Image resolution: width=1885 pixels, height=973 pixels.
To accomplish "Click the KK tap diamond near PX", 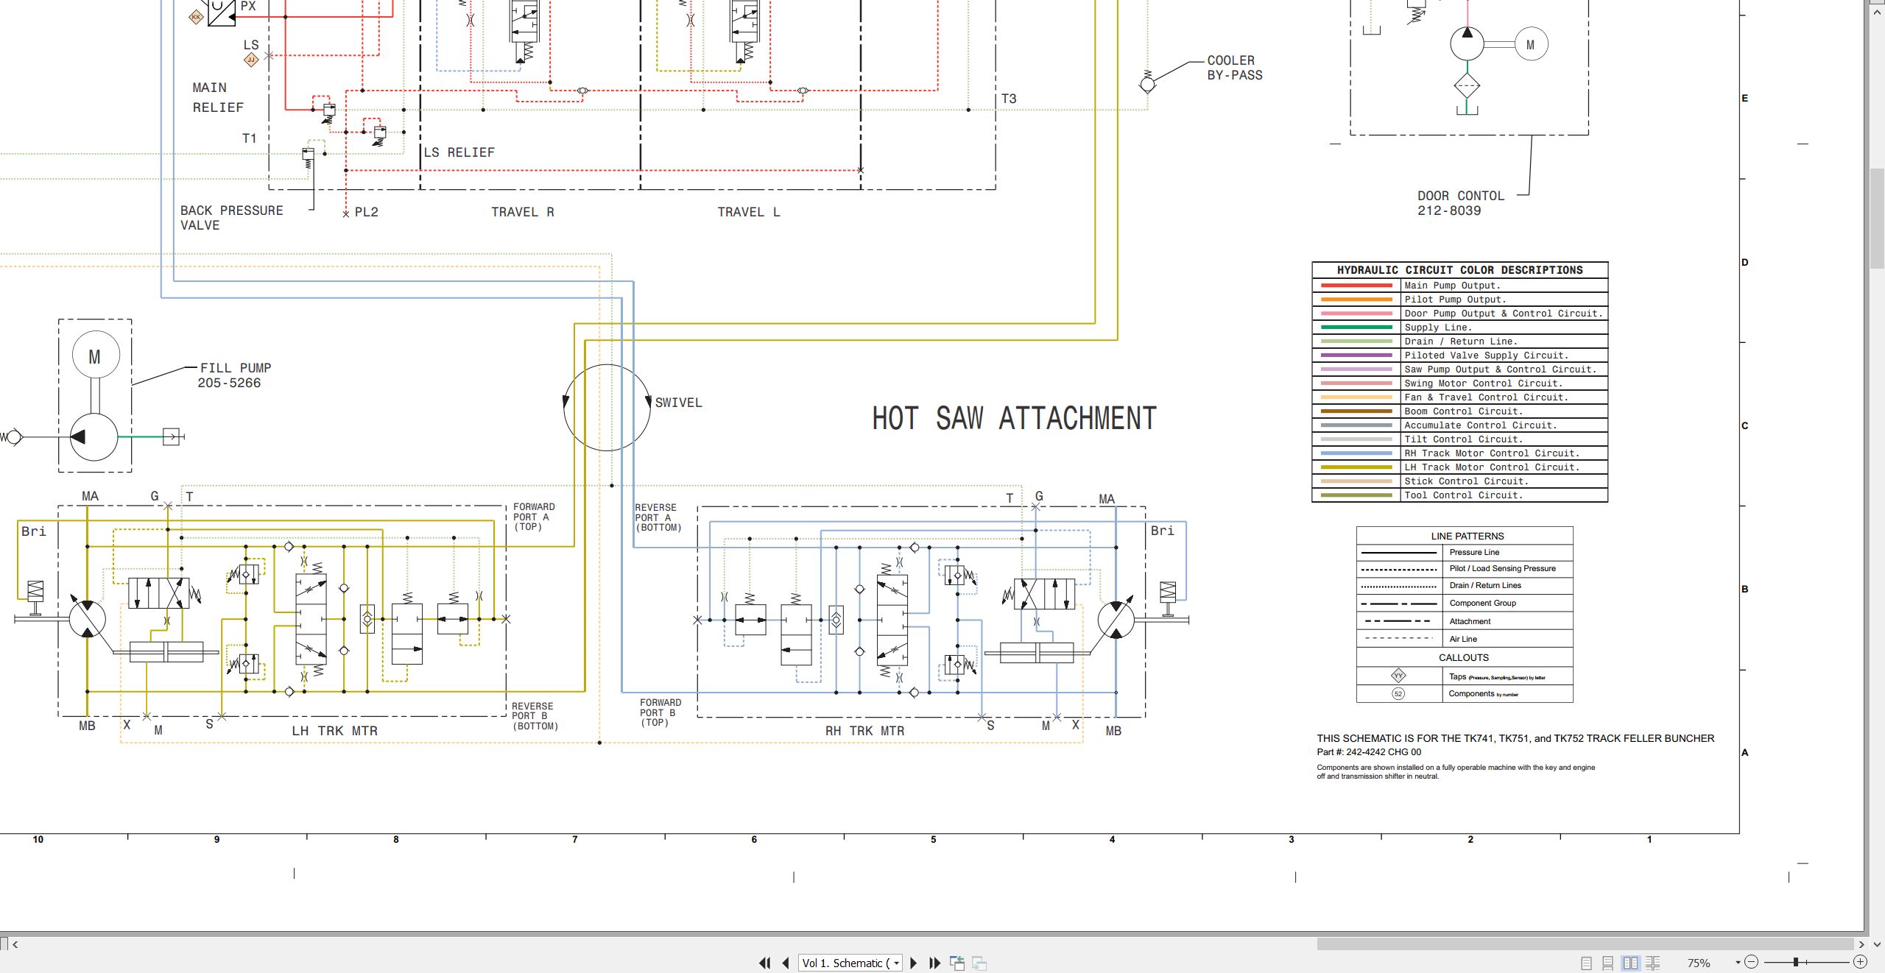I will point(196,16).
